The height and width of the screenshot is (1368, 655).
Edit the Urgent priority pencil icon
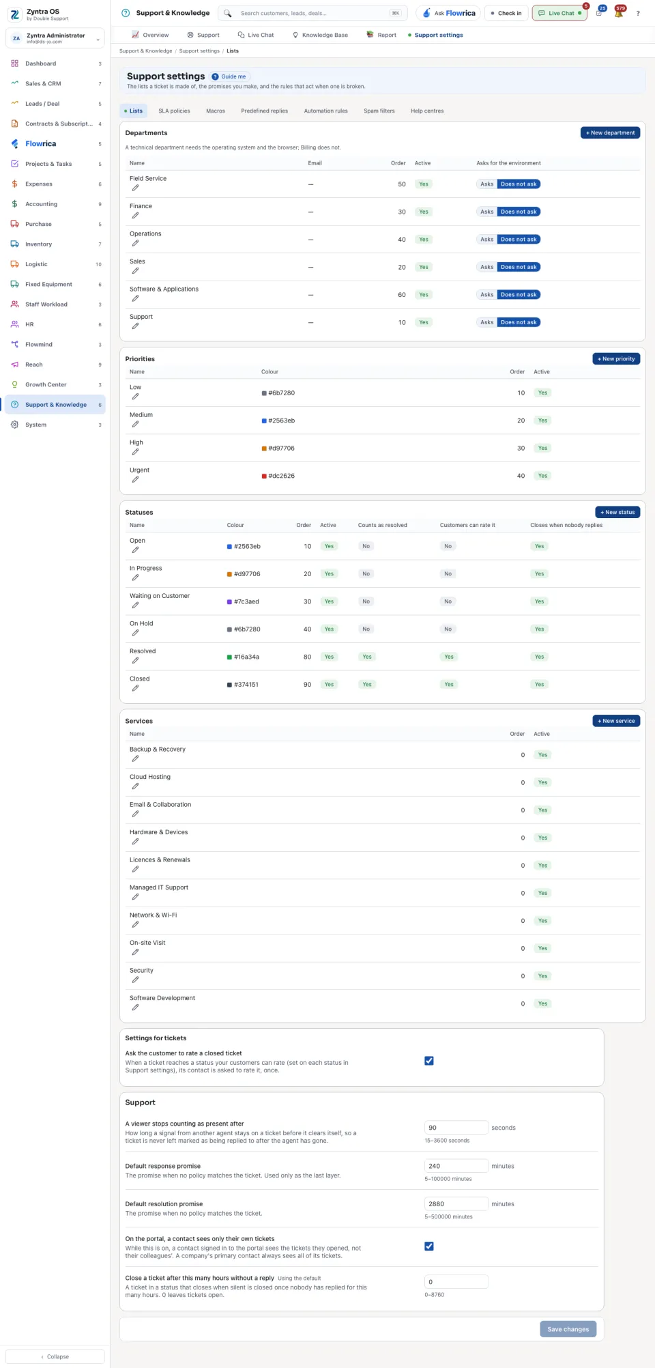click(x=135, y=479)
